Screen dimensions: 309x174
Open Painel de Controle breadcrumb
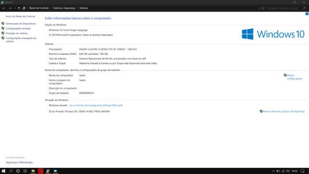coord(39,8)
